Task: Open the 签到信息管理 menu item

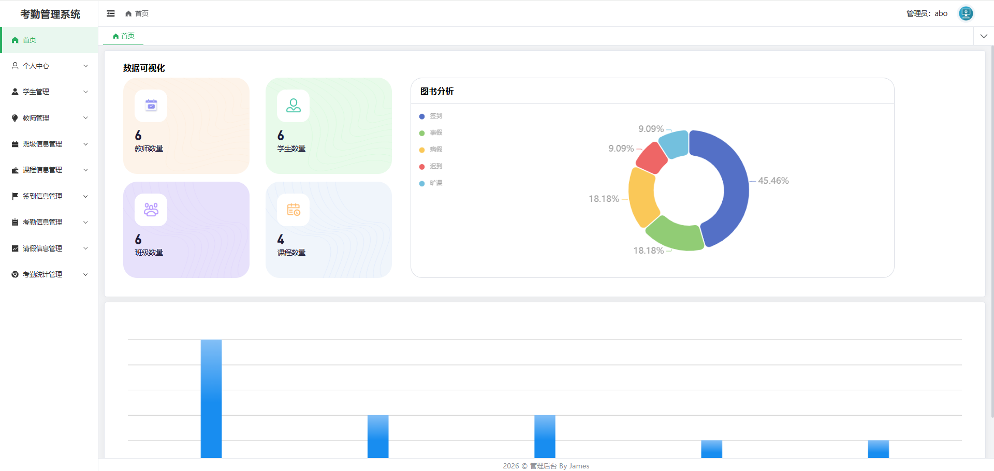Action: pos(49,196)
